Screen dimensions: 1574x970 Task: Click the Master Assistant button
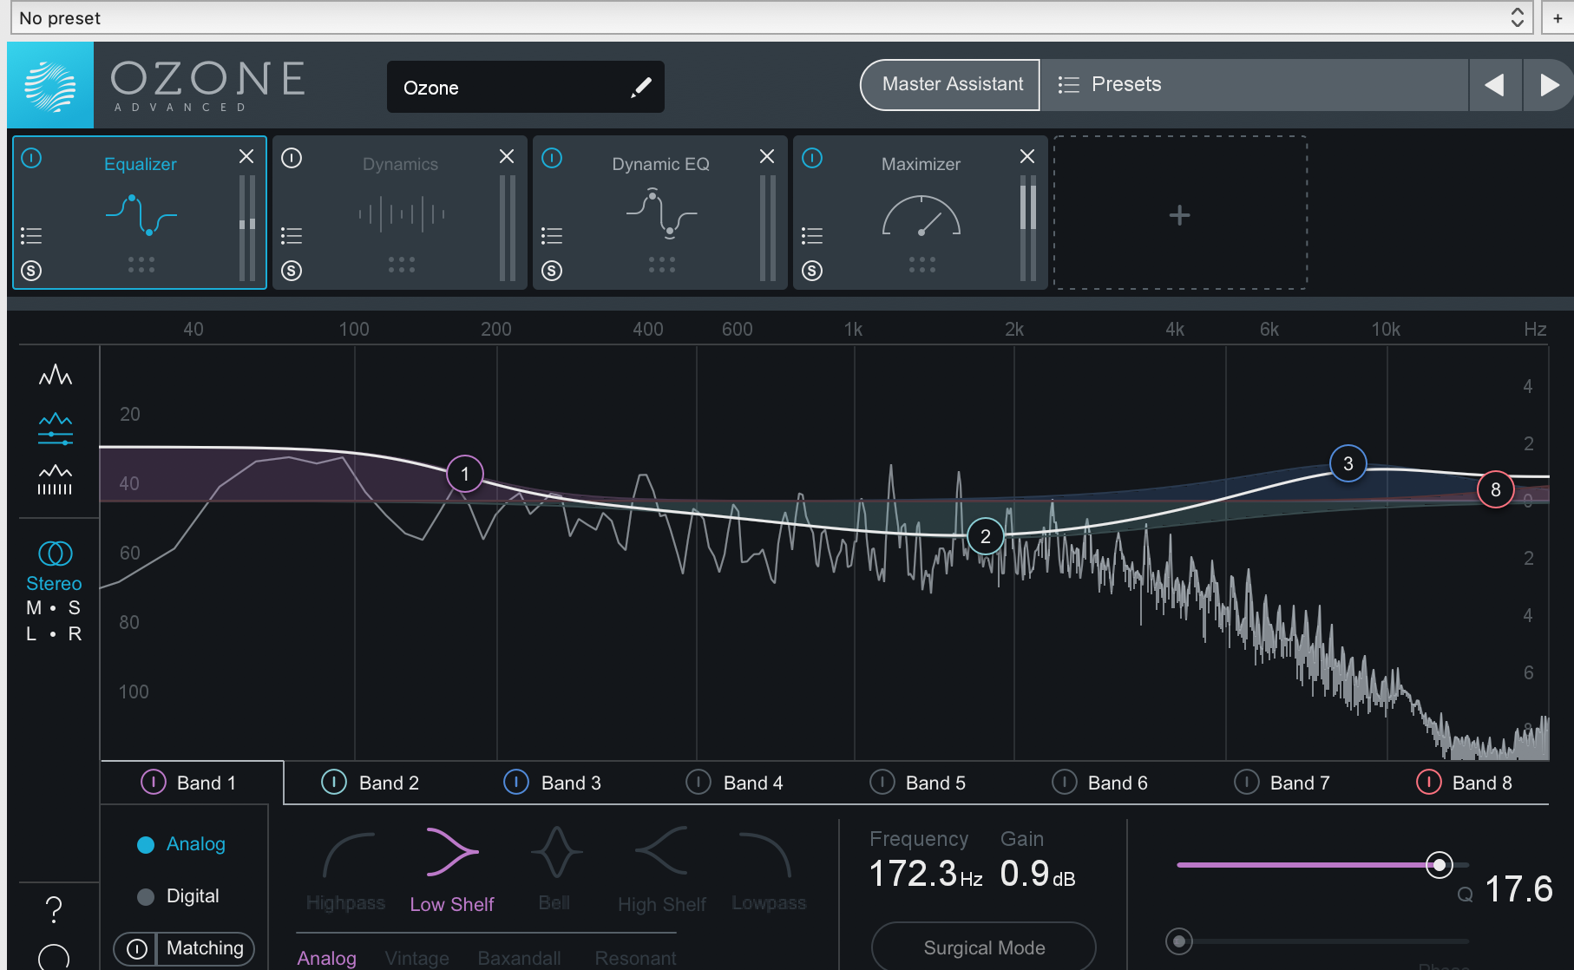tap(952, 84)
